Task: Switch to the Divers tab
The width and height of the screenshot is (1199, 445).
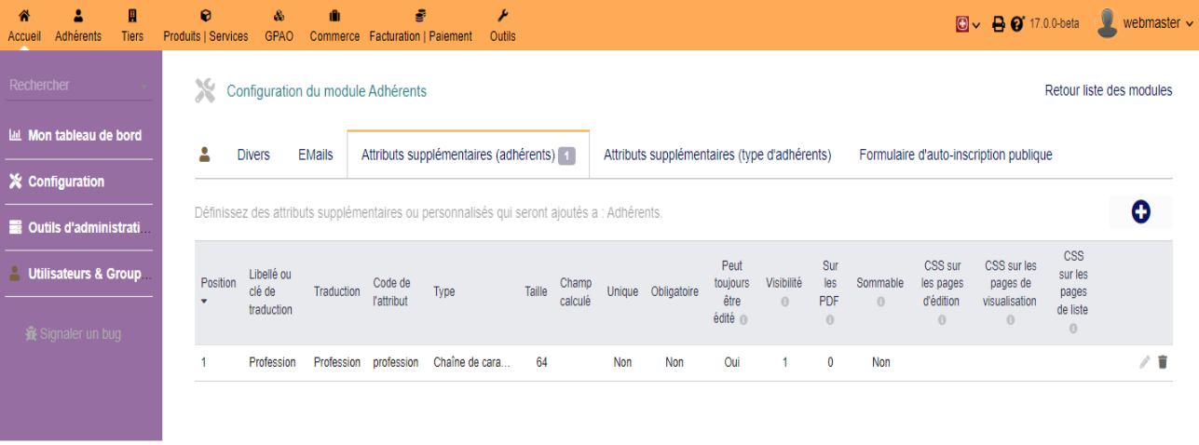Action: coord(253,155)
